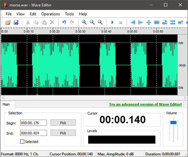Click the cursor time display 00:00.140
This screenshot has height=157, width=188.
click(122, 119)
